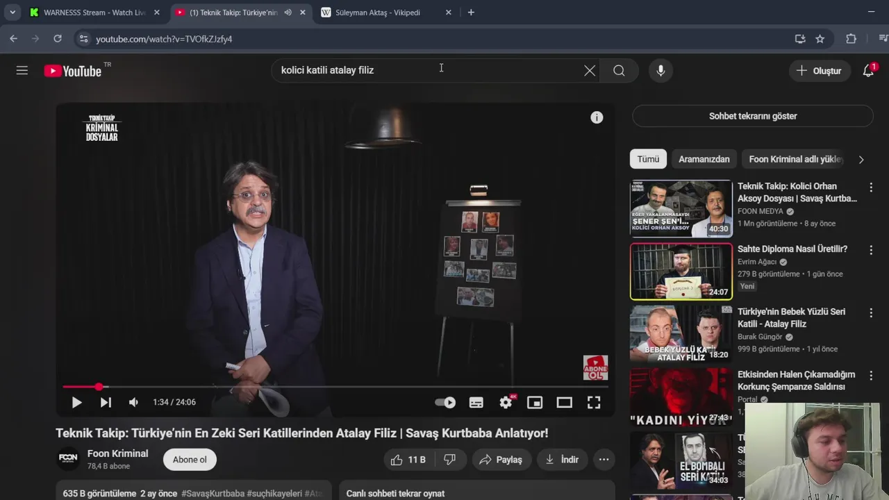Open more actions three-dot menu below video

tap(604, 460)
